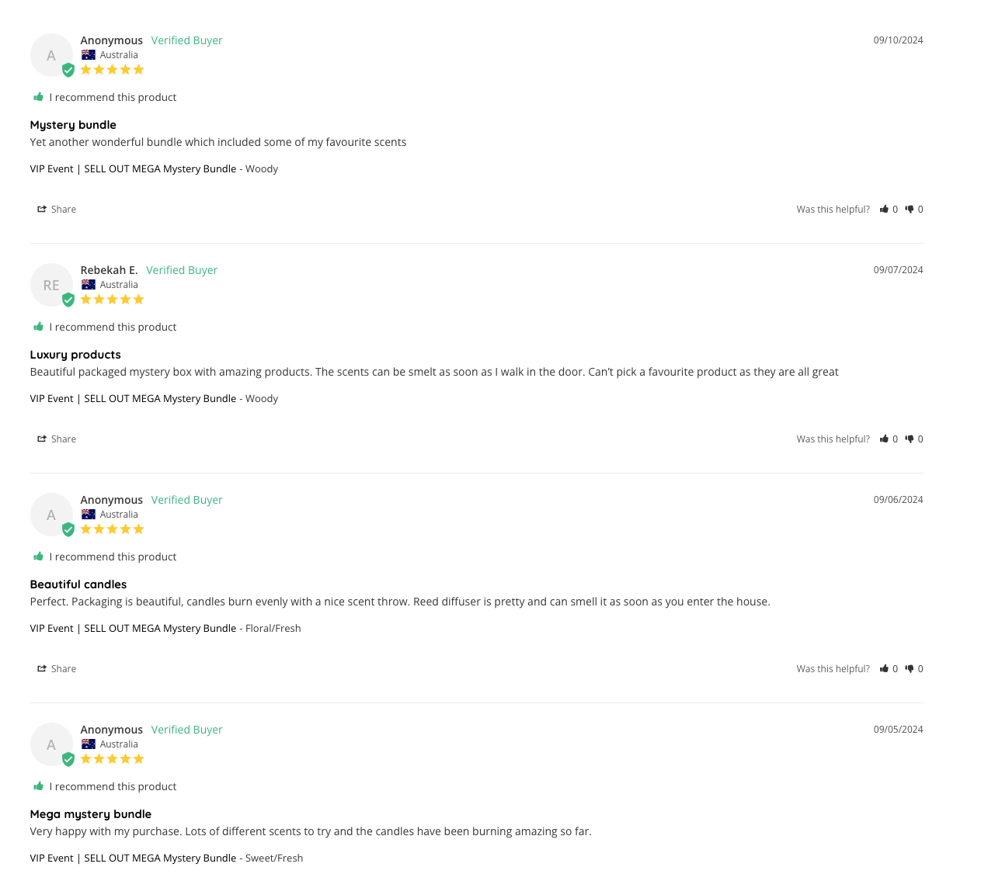Share the Mystery bundle review

(x=57, y=210)
